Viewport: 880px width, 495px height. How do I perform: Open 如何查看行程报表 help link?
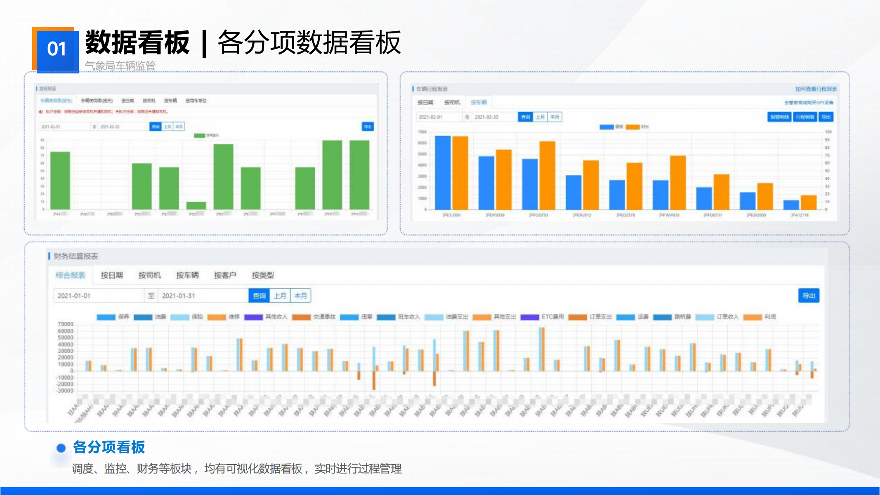pos(816,89)
